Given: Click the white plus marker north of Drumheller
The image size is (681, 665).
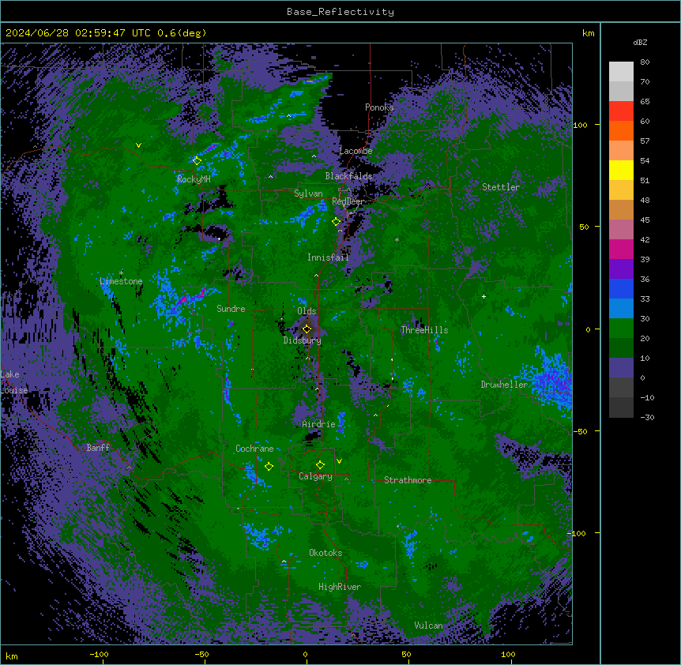Looking at the screenshot, I should coord(483,296).
